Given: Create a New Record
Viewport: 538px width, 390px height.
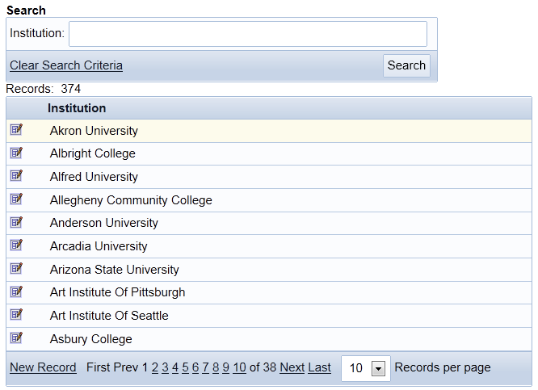Looking at the screenshot, I should click(43, 367).
